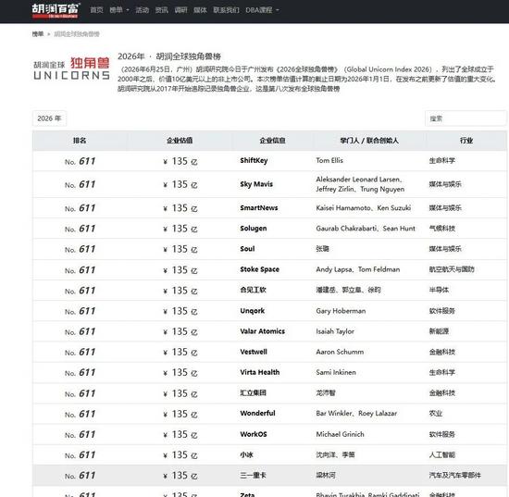This screenshot has height=497, width=509.
Task: Click the 掌门人 / 联合创始人 column header
Action: (369, 141)
